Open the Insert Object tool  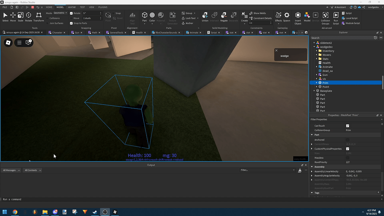[x=298, y=15]
